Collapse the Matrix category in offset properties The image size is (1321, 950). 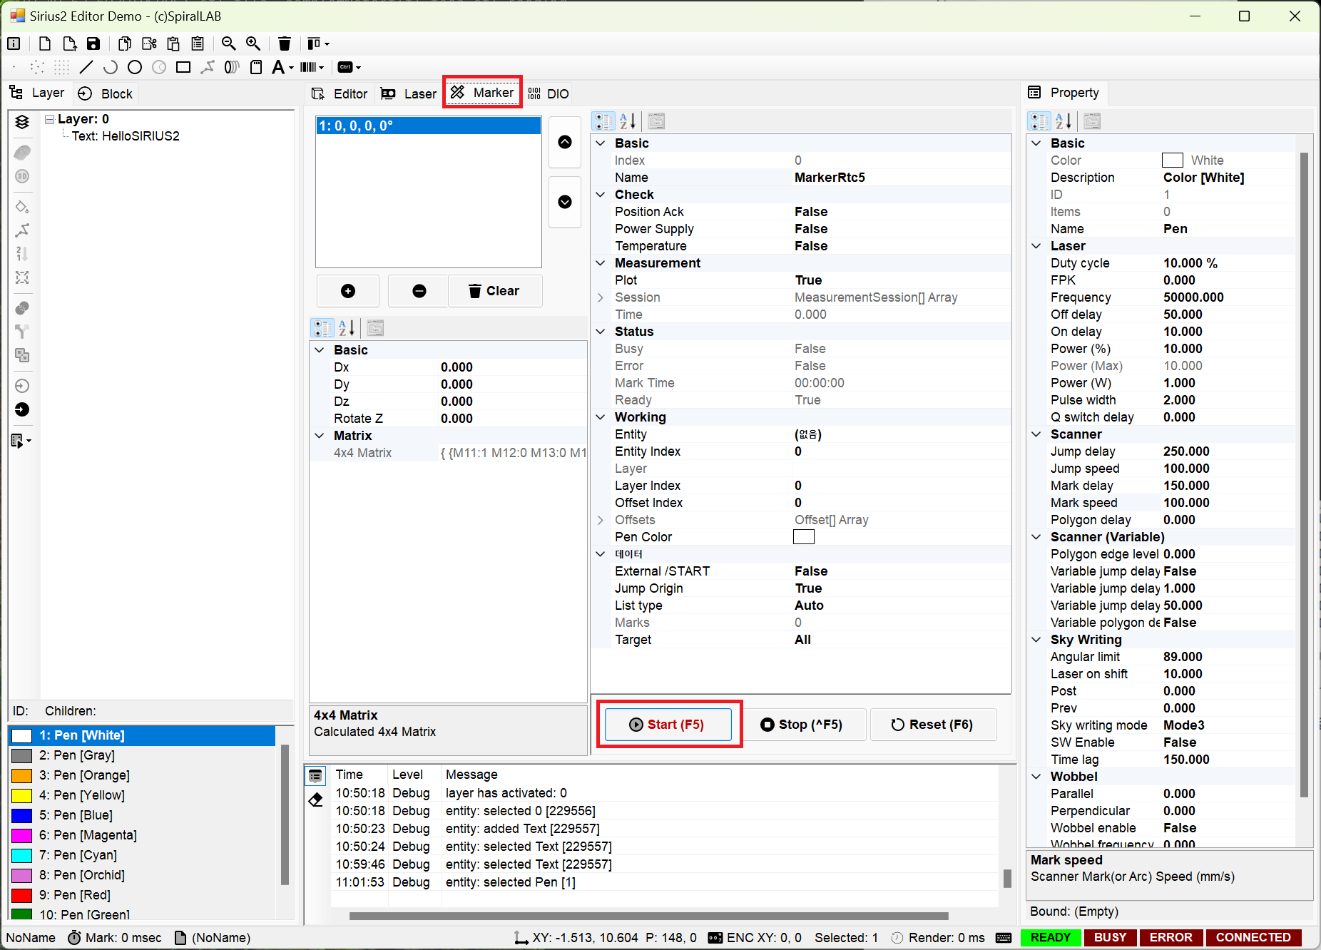(x=320, y=436)
